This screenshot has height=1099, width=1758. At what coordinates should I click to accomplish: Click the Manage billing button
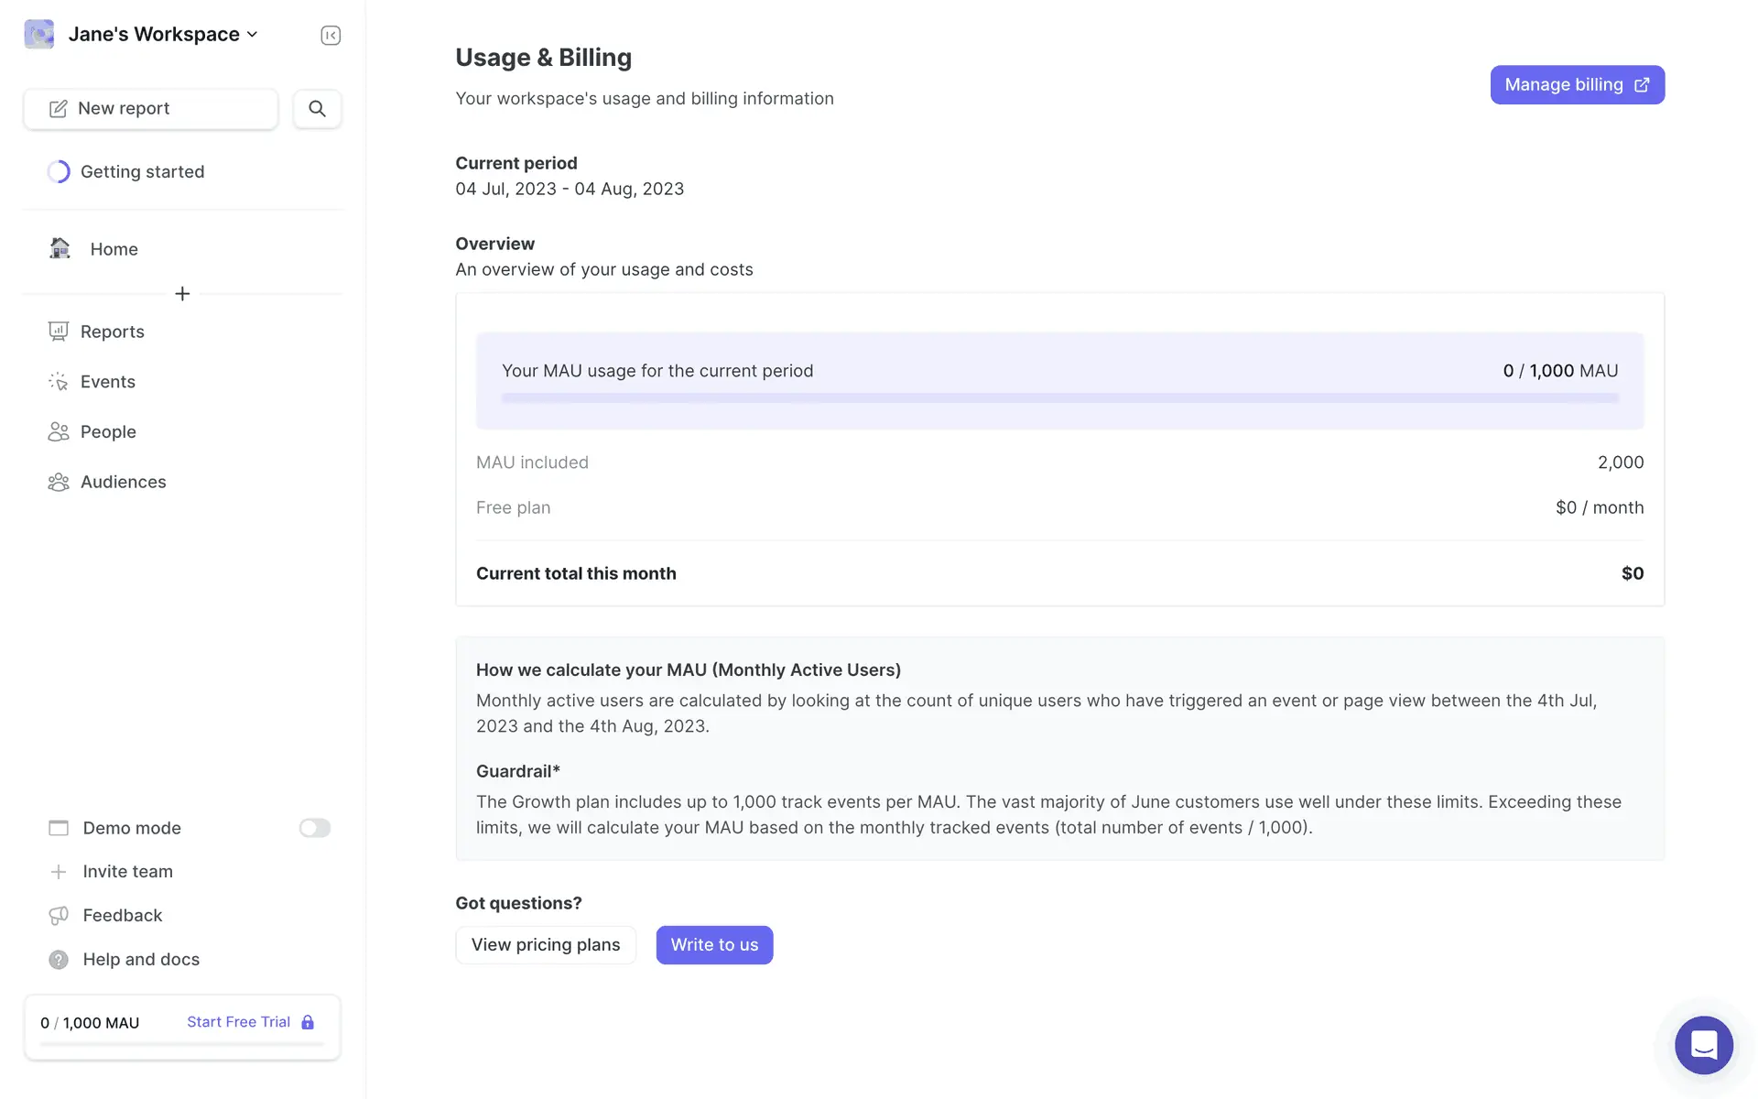pos(1577,85)
